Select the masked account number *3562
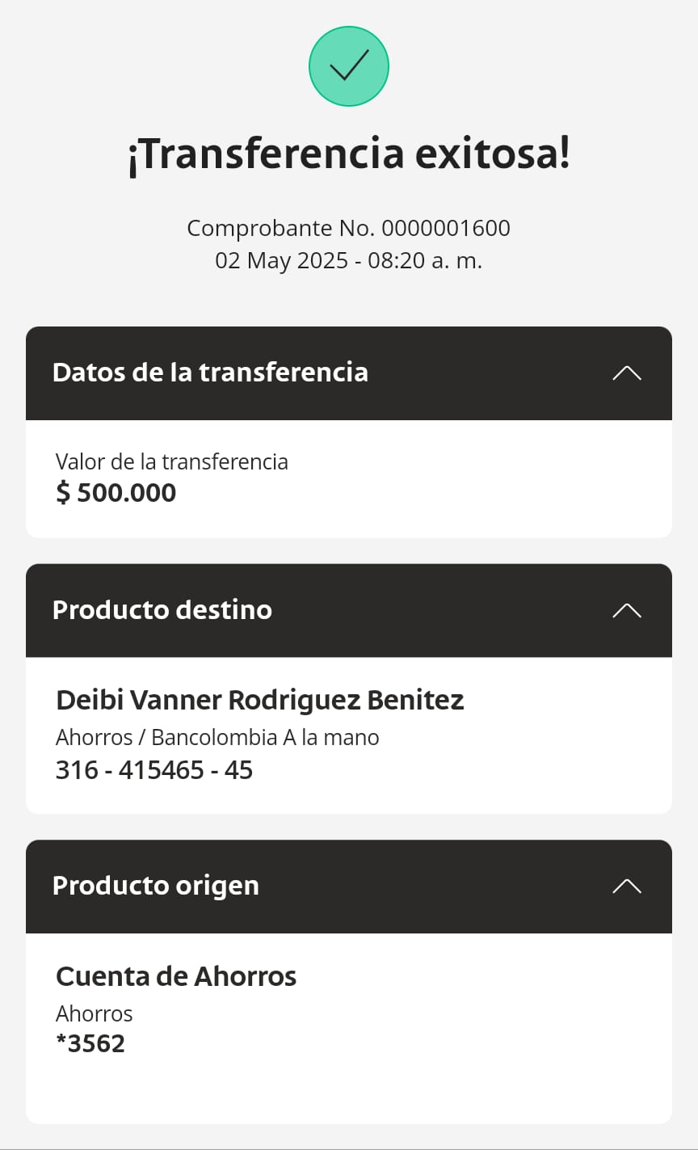698x1150 pixels. click(x=90, y=1043)
